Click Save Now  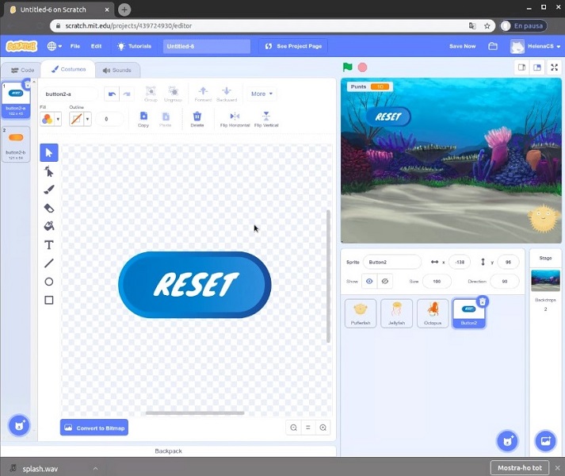tap(462, 46)
